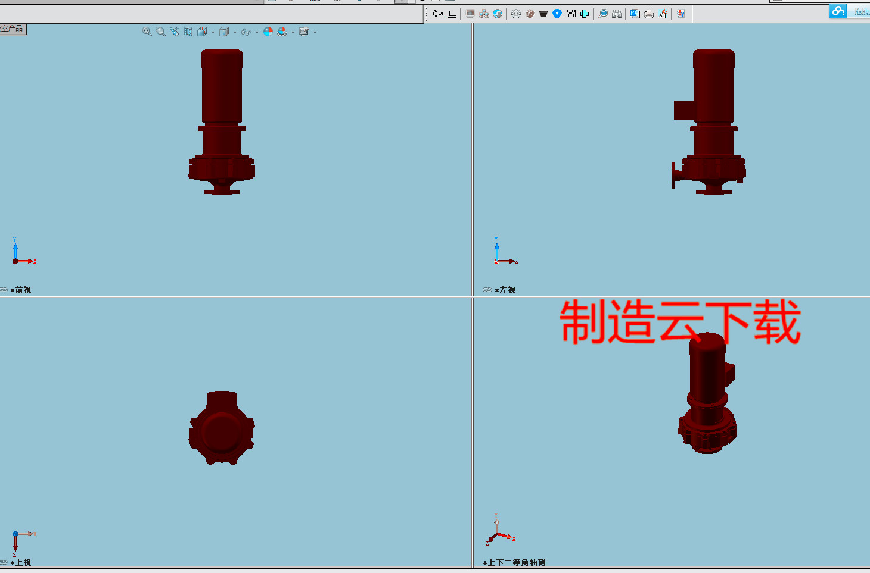The width and height of the screenshot is (870, 573).
Task: Click the XY coordinate triad in Front viewport
Action: pos(24,251)
